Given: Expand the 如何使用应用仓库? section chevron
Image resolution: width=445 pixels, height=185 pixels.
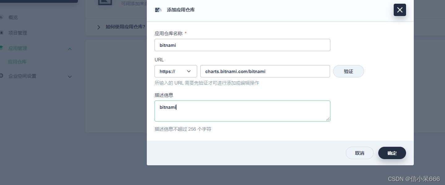Looking at the screenshot, I should tap(99, 27).
